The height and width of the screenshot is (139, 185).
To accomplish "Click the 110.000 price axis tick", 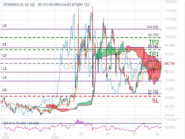I will point(171,19).
